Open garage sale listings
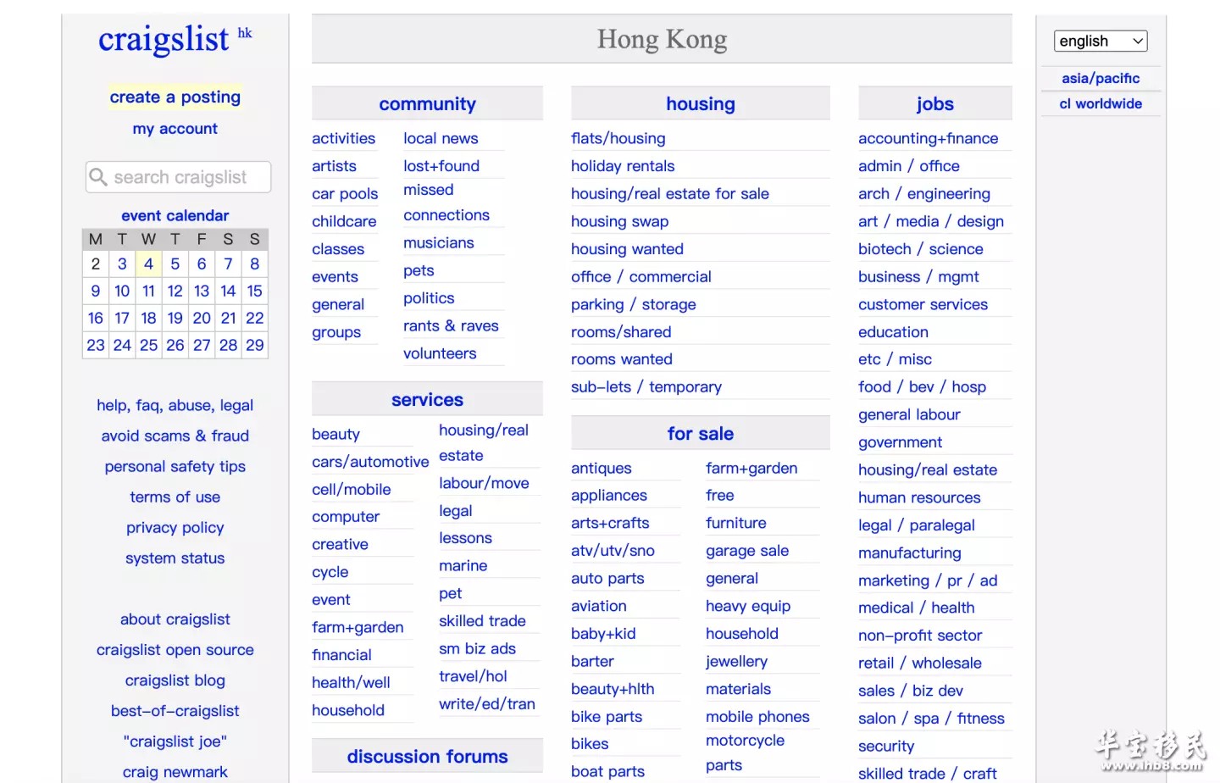Screen dimensions: 1220x783 [747, 551]
